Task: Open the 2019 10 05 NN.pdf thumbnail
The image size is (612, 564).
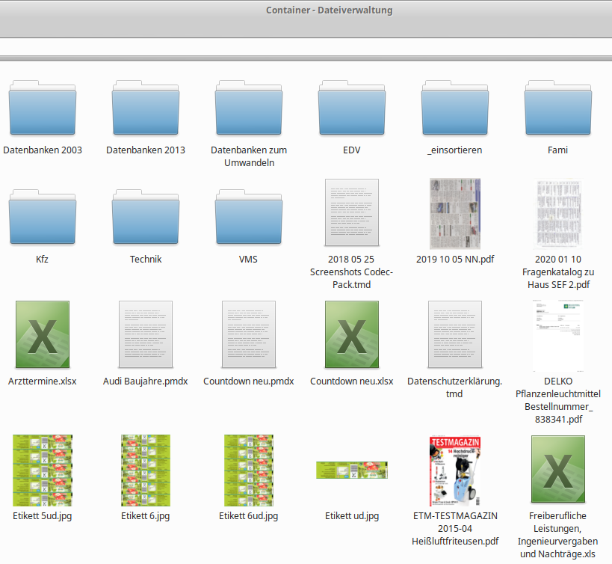Action: click(454, 214)
